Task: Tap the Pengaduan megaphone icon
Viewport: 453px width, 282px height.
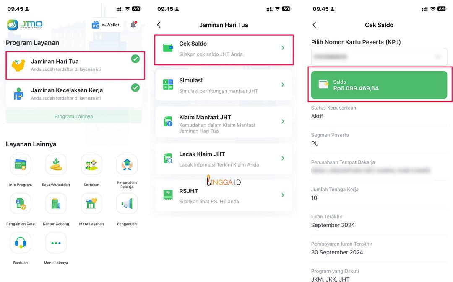Action: tap(127, 204)
